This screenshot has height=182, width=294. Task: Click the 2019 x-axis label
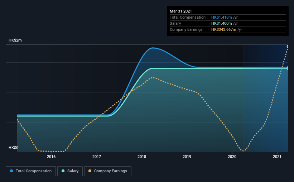point(187,157)
